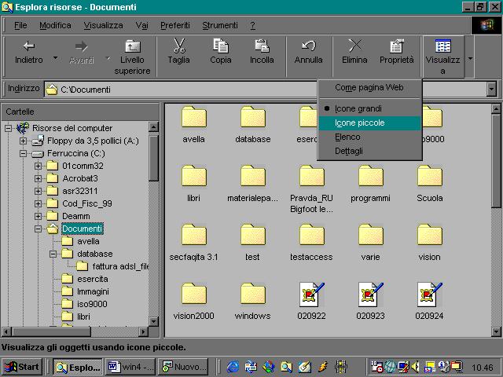Select Immagini folder in the tree

coord(93,291)
